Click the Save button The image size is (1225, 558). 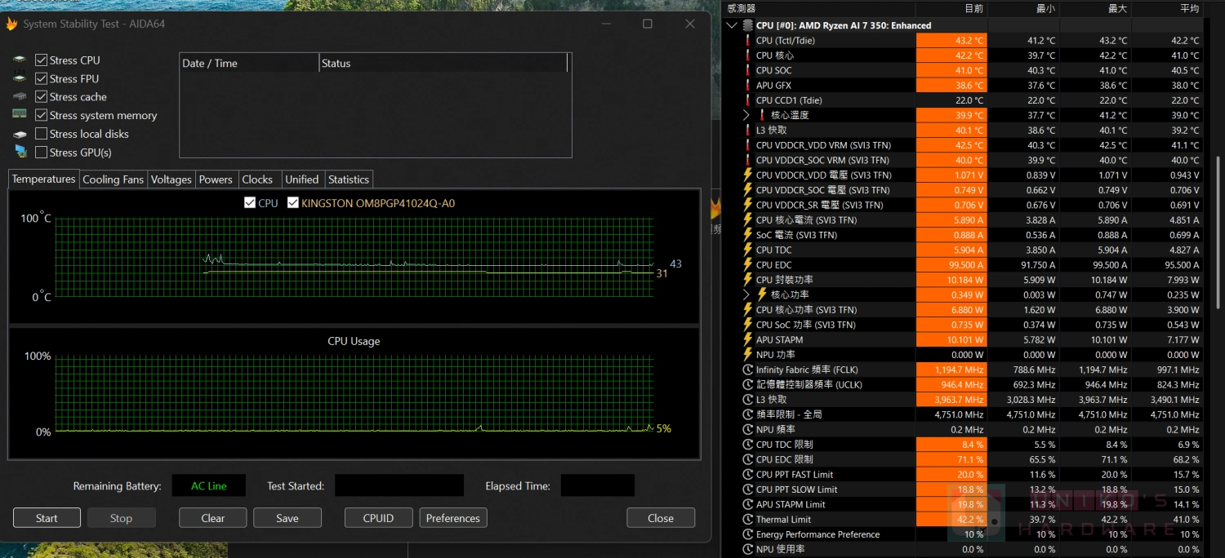tap(287, 518)
